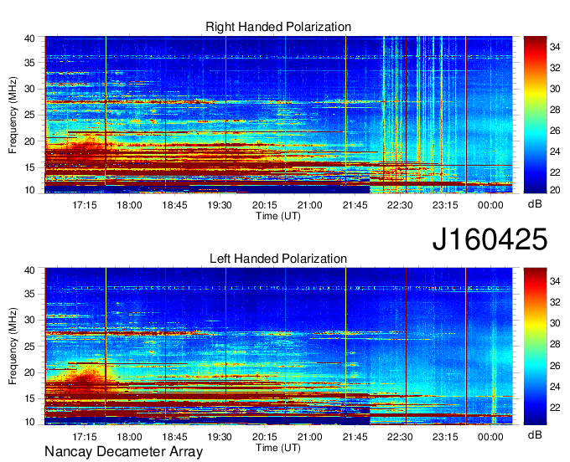This screenshot has width=570, height=462.
Task: Click the 18:00 time tick on the Right Handed plot
Action: 129,205
